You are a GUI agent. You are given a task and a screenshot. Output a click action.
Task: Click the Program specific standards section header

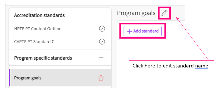[43, 58]
